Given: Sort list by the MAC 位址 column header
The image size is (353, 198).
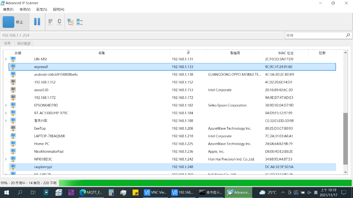Looking at the screenshot, I should (286, 53).
